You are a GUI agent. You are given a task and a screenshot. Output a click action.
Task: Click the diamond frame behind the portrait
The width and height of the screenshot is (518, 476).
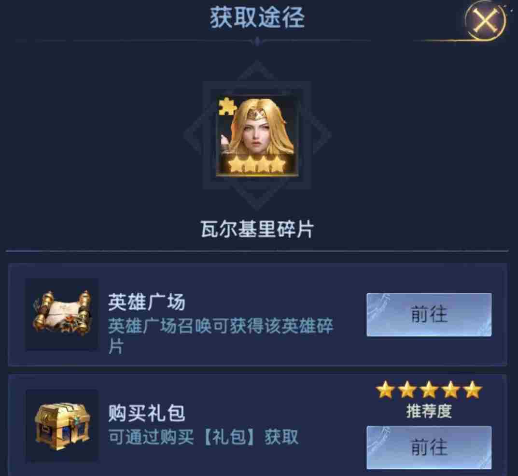pos(257,135)
